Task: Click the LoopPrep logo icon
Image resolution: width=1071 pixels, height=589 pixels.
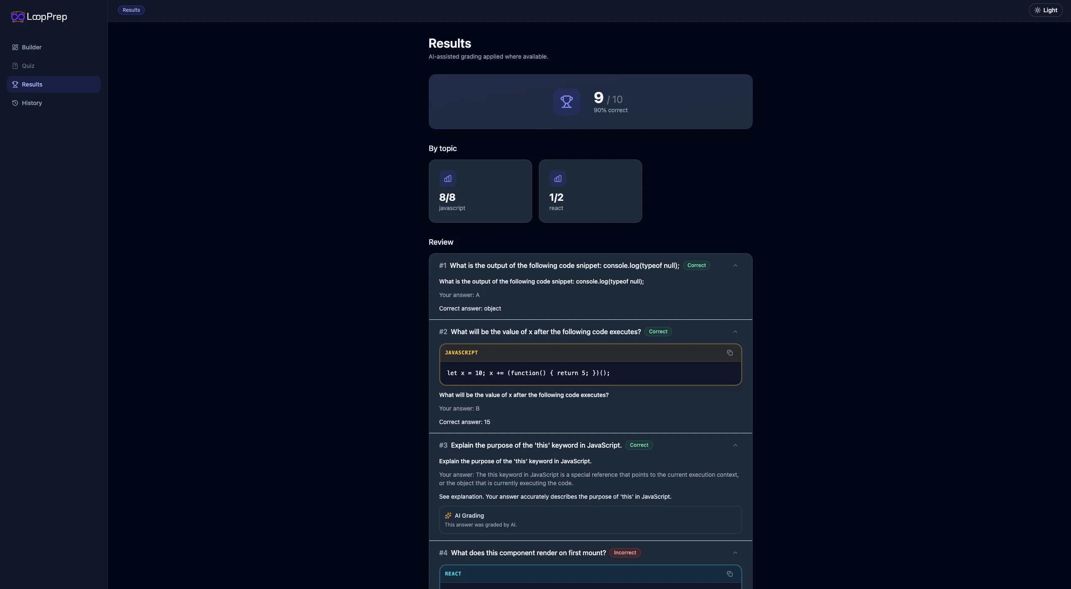Action: point(17,17)
